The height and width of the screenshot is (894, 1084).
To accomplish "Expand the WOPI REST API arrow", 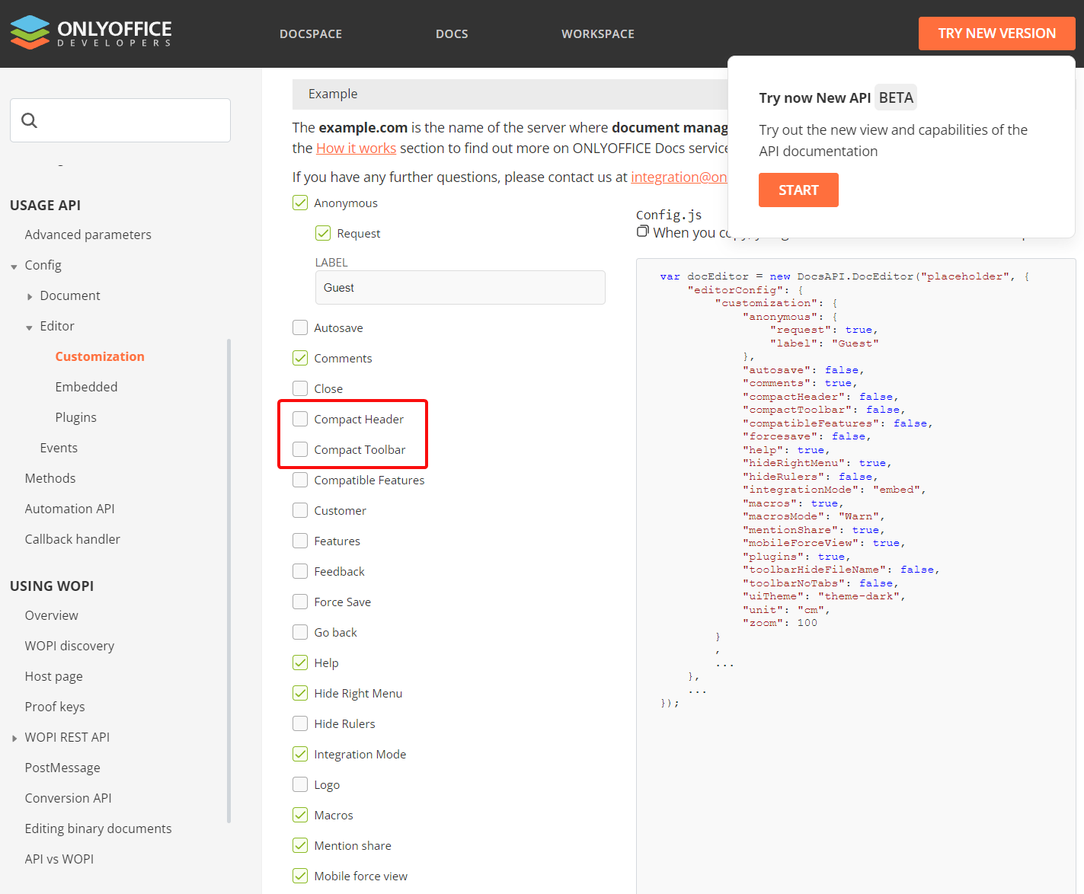I will [x=14, y=739].
